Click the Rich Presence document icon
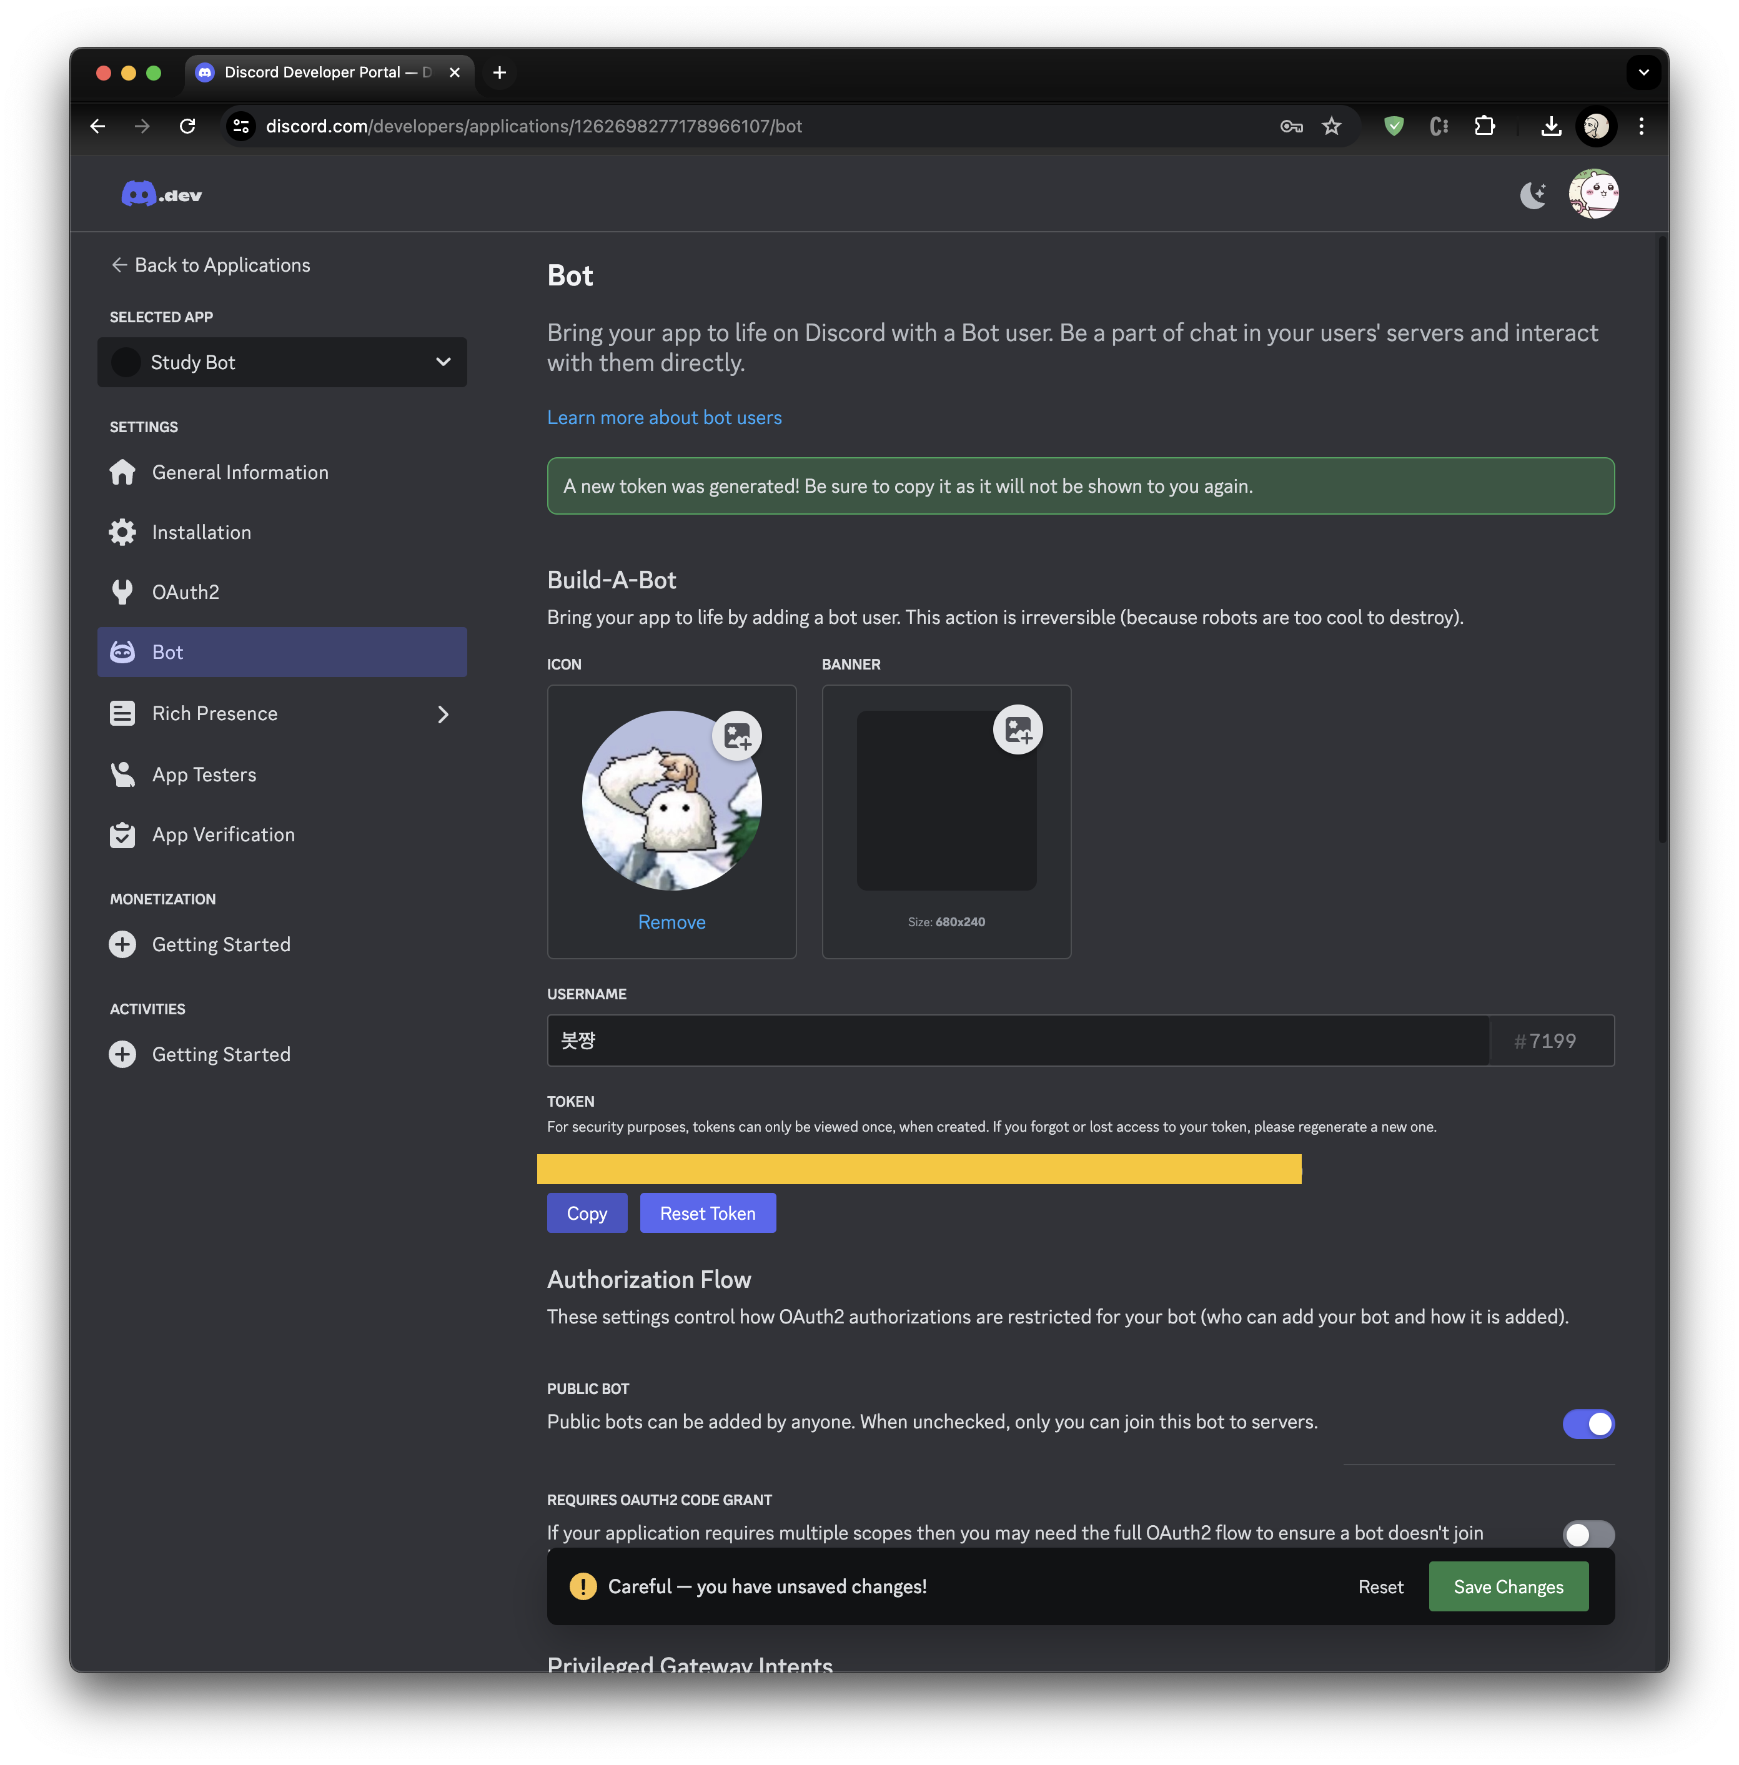Screen dimensions: 1739x1765 click(122, 713)
